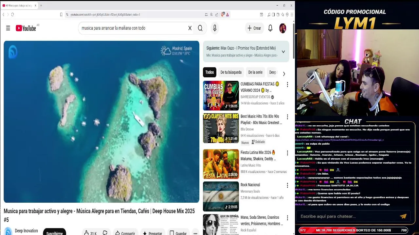Image resolution: width=419 pixels, height=235 pixels.
Task: Open Deep Inovation channel avatar
Action: click(8, 232)
